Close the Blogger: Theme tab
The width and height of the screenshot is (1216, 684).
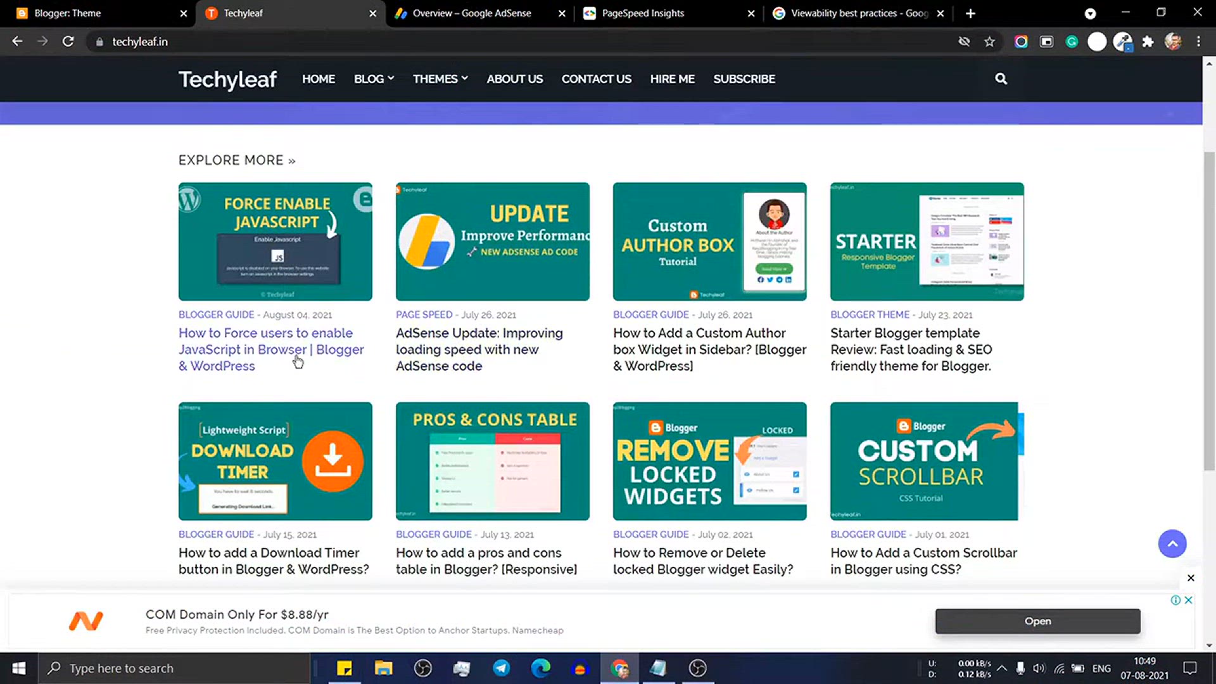[x=184, y=13]
